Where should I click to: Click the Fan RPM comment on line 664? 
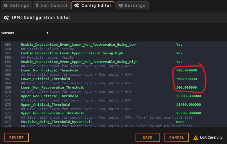pyautogui.click(x=76, y=66)
